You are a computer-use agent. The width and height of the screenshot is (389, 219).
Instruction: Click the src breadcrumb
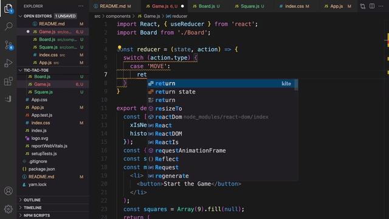tap(97, 16)
